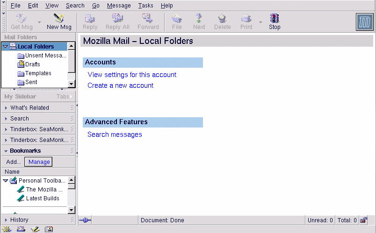Open Address Book from the component bar
Viewport: 376px width, 233px height.
(x=49, y=229)
